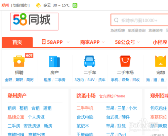Viewport: 168px width, 136px height.
Task: Open the 58APP menu item
Action: (55, 42)
